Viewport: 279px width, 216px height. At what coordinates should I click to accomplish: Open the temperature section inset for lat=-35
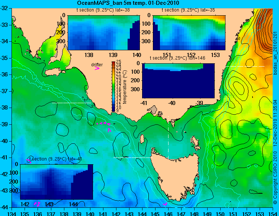pyautogui.click(x=189, y=33)
